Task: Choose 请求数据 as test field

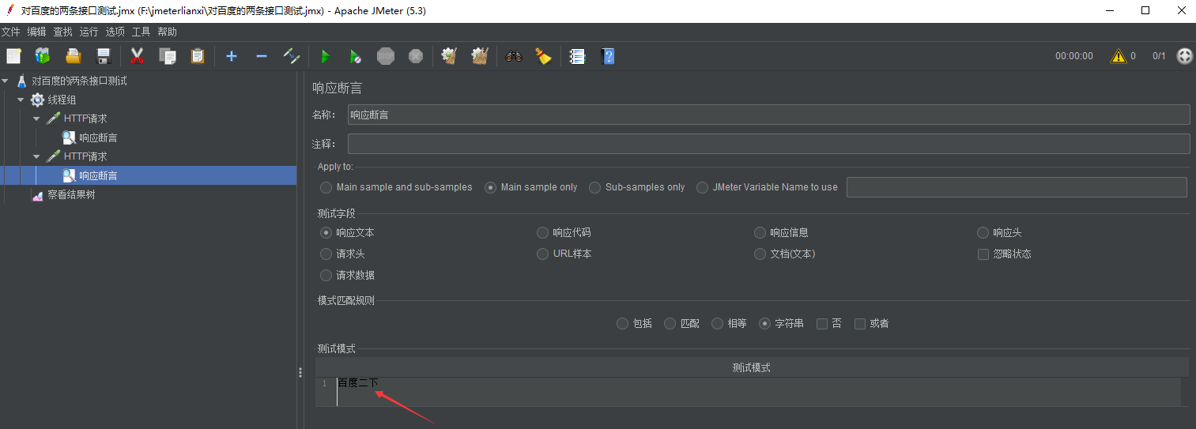Action: [347, 275]
